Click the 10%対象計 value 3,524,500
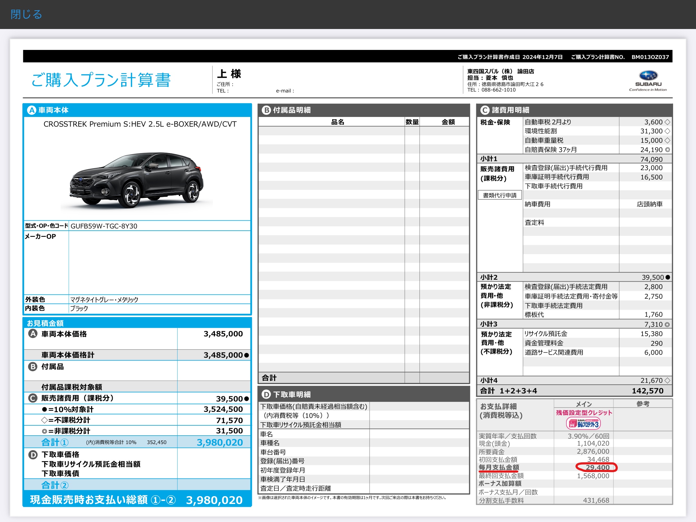 [223, 409]
